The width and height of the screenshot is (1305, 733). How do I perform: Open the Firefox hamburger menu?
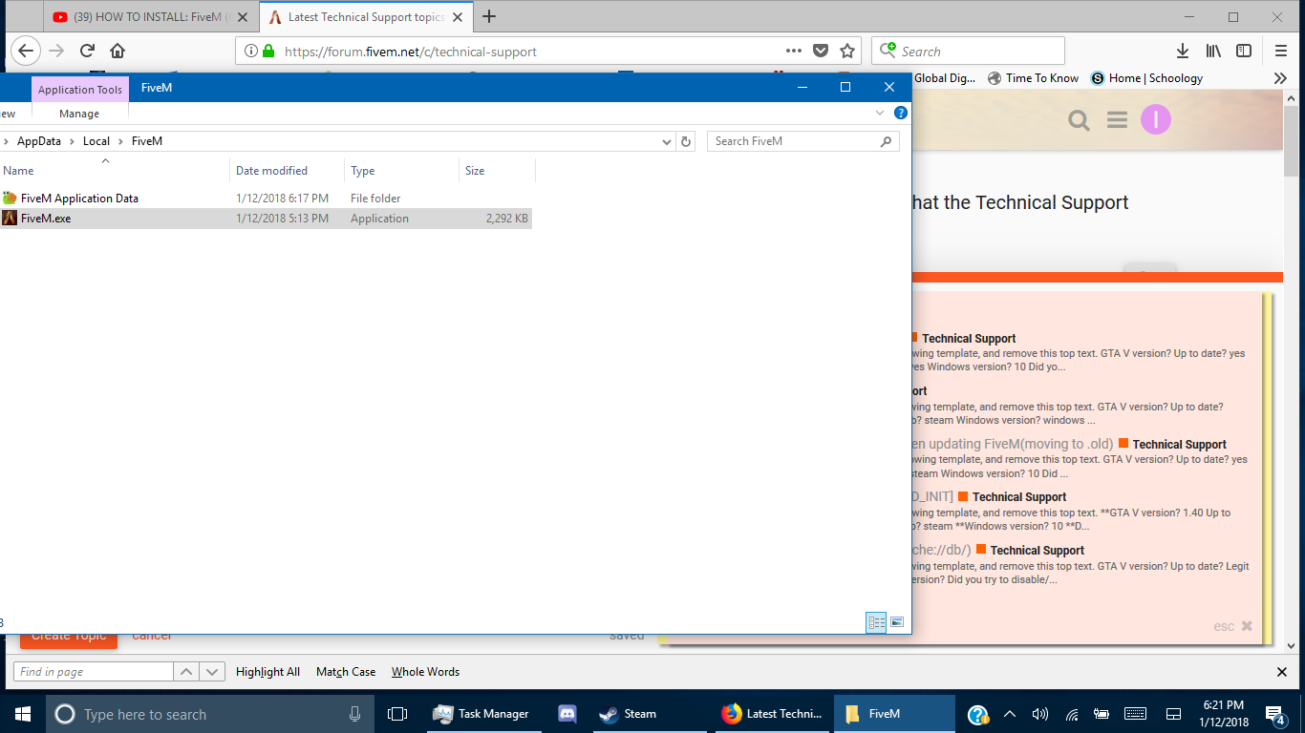1281,52
